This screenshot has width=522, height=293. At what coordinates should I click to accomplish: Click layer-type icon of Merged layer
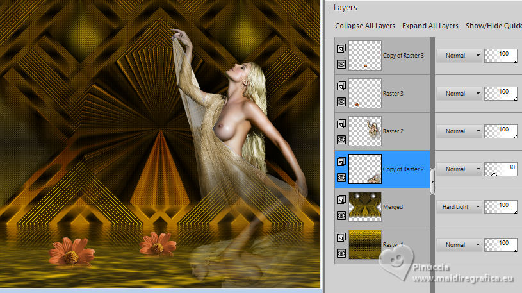pyautogui.click(x=341, y=199)
